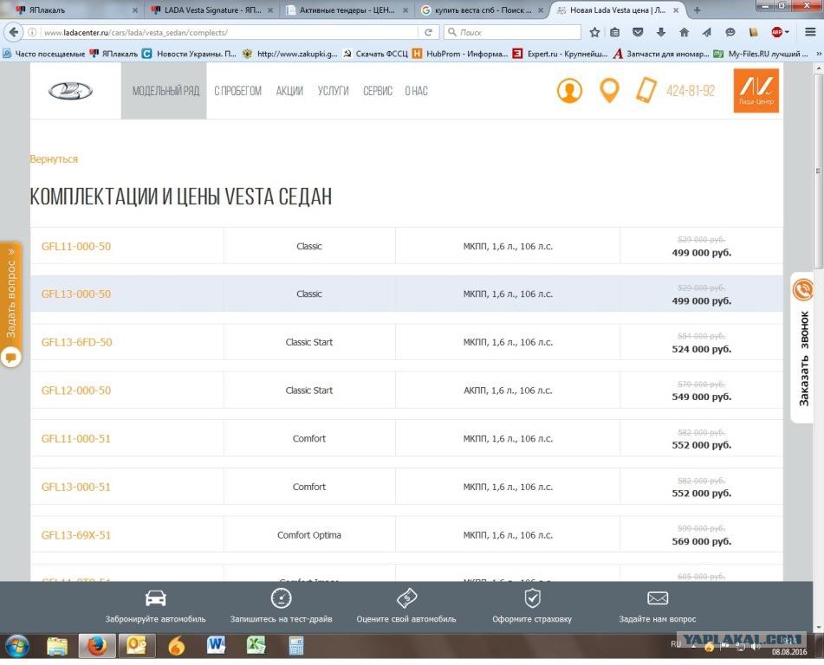The width and height of the screenshot is (824, 665).
Task: Open Expert.ru bookmark
Action: click(x=561, y=54)
